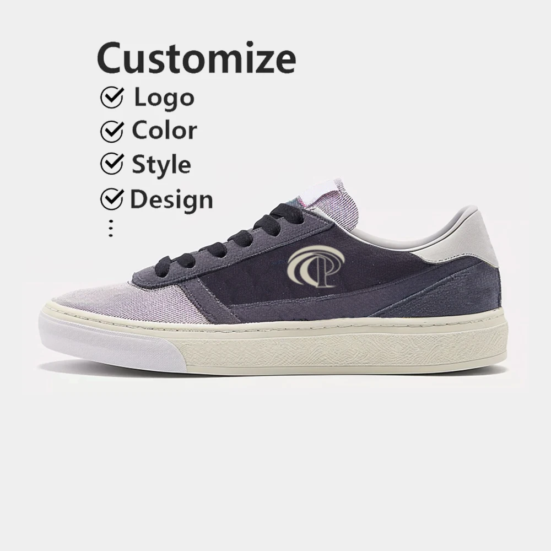Click the vertical three-dot ellipsis below Design
The width and height of the screenshot is (551, 551).
coord(111,229)
